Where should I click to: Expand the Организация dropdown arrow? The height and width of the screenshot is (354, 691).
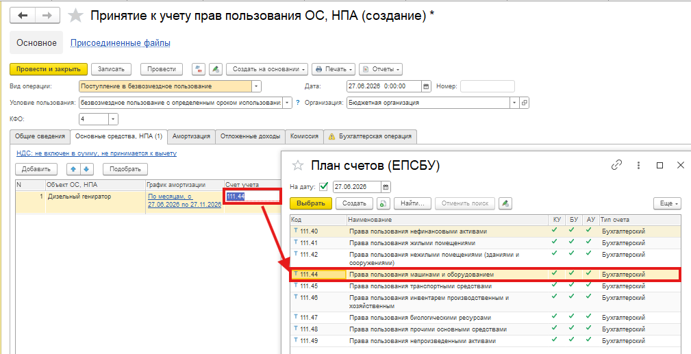tap(515, 103)
